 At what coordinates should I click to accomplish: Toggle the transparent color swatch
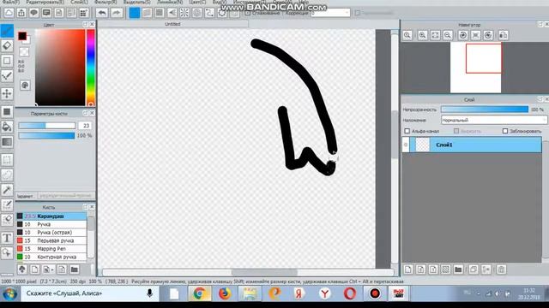coord(24,52)
